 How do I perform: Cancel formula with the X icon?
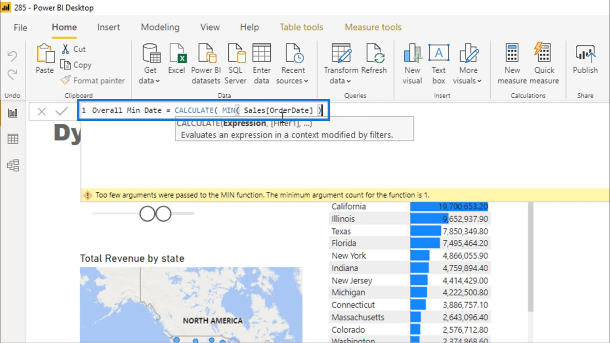tap(42, 111)
